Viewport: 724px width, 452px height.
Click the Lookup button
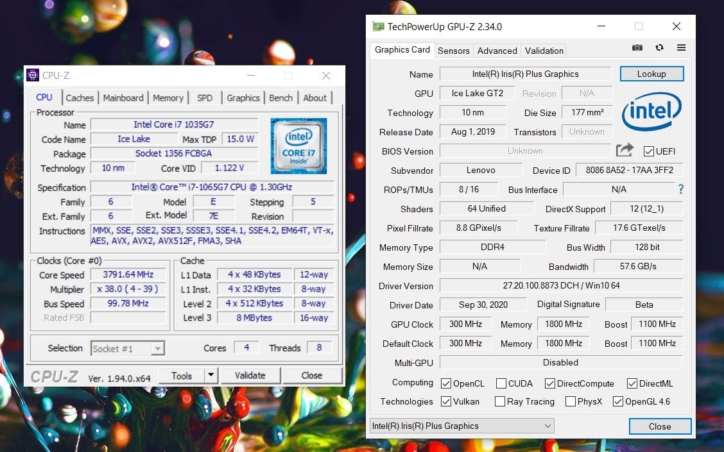pos(651,74)
